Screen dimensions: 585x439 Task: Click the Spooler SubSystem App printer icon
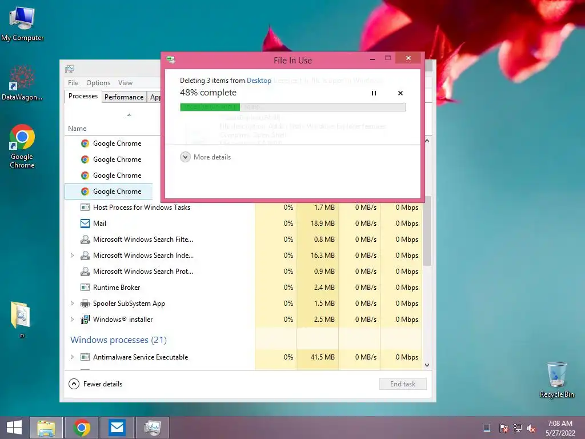pos(85,304)
